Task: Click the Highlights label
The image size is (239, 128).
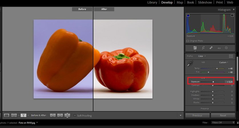Action: pyautogui.click(x=195, y=91)
